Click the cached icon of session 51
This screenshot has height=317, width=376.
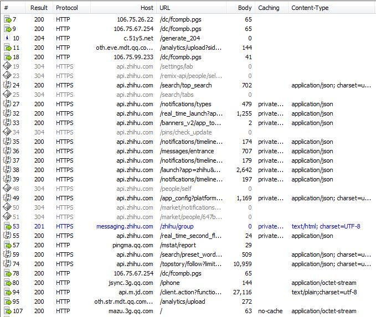[7, 217]
